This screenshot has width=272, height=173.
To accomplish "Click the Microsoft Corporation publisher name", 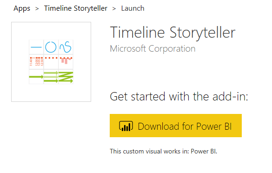I will [153, 48].
